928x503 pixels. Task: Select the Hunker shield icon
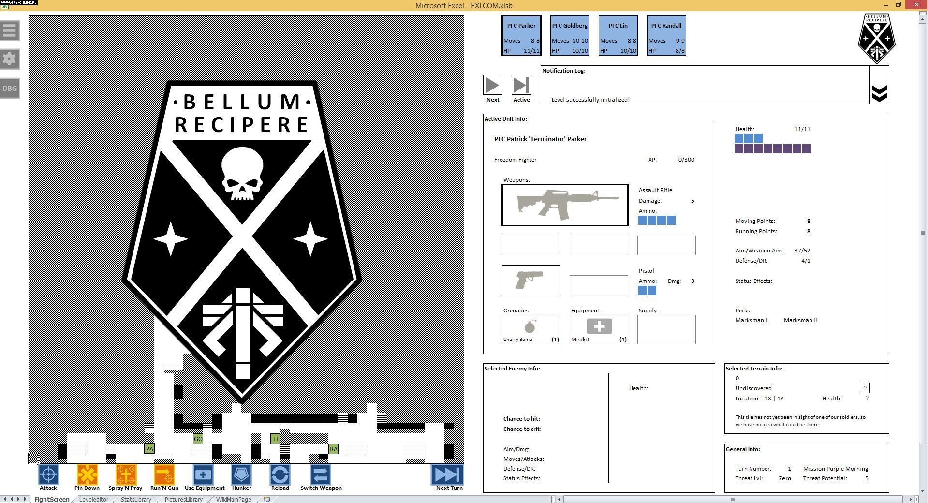pyautogui.click(x=241, y=475)
